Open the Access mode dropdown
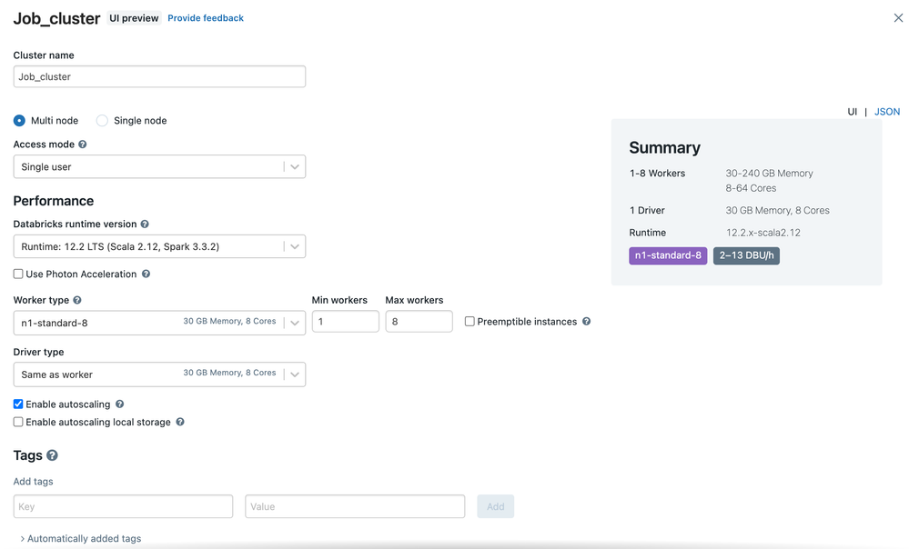The width and height of the screenshot is (909, 549). click(159, 167)
